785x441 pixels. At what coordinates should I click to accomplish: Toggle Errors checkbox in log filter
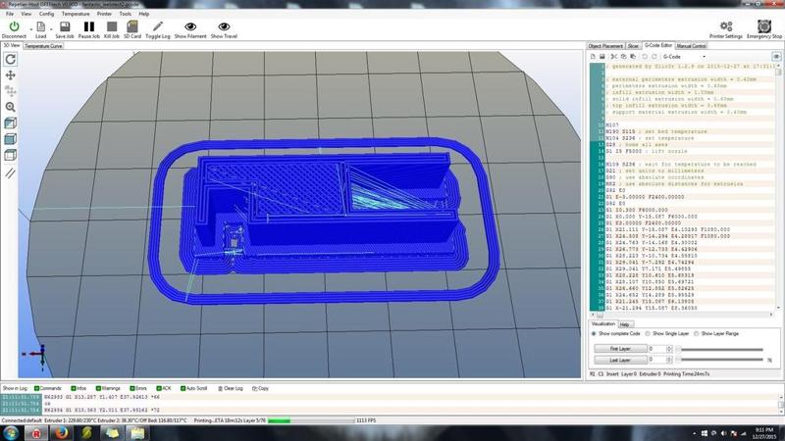pos(132,388)
